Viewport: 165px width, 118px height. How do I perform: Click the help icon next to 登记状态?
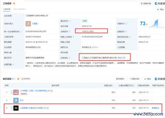tap(70, 21)
